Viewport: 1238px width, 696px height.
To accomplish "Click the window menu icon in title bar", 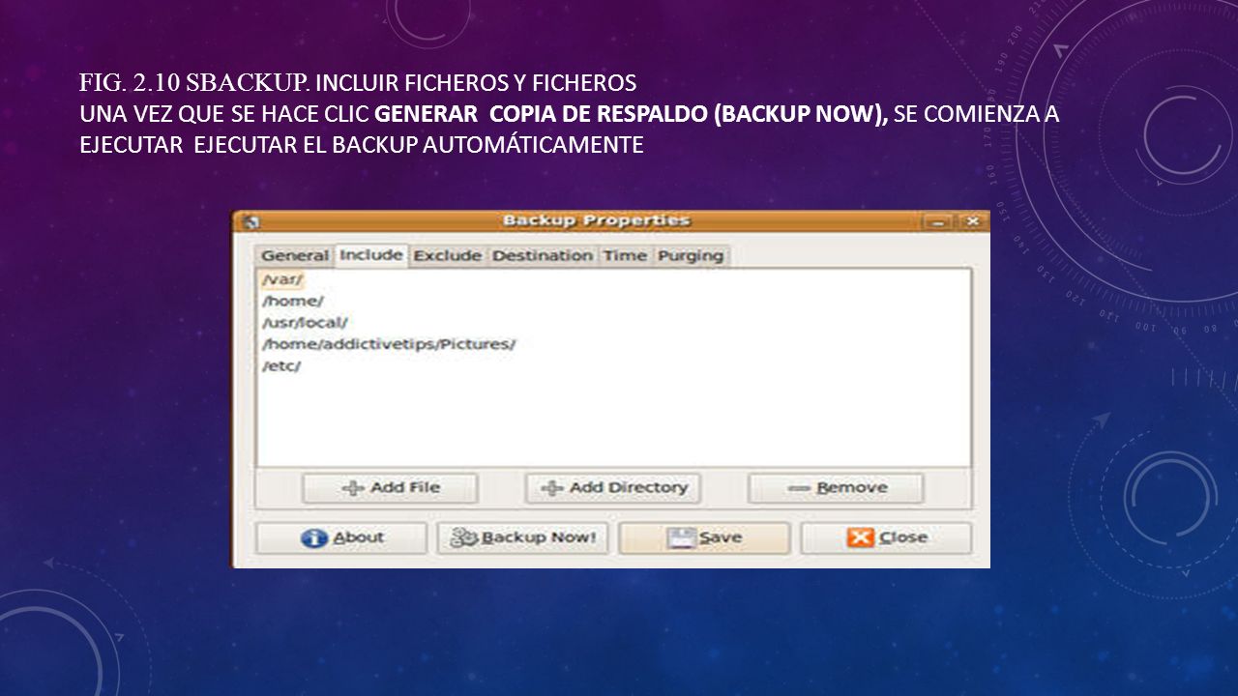I will [x=252, y=221].
